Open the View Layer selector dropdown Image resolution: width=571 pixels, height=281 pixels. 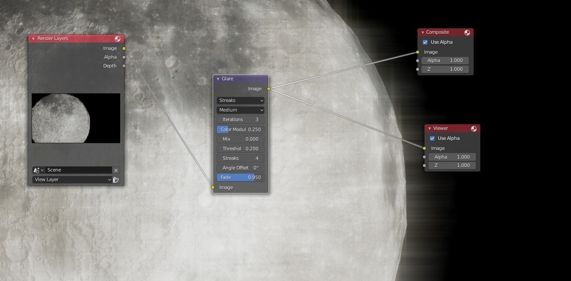click(71, 179)
